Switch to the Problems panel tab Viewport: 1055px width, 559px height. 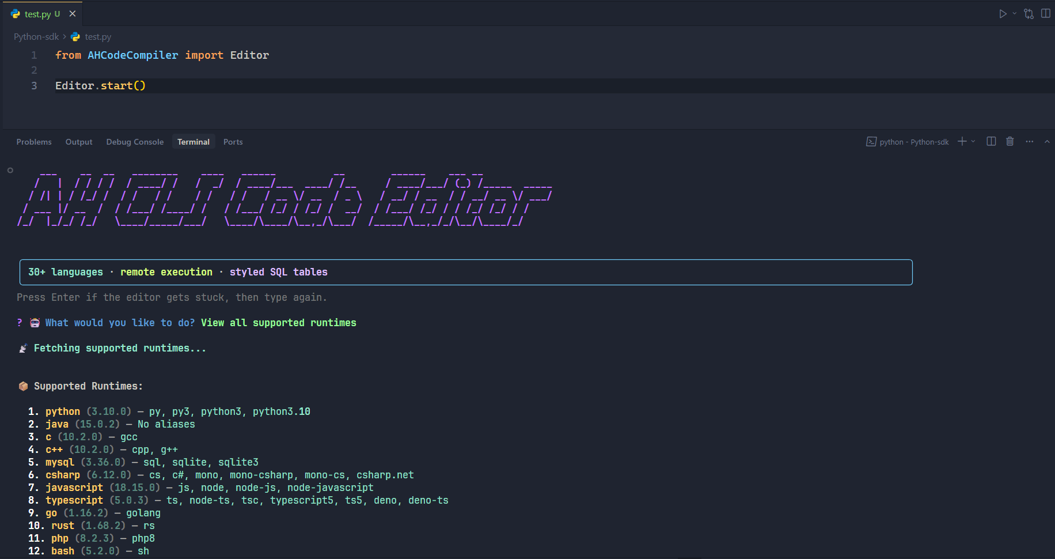click(34, 142)
